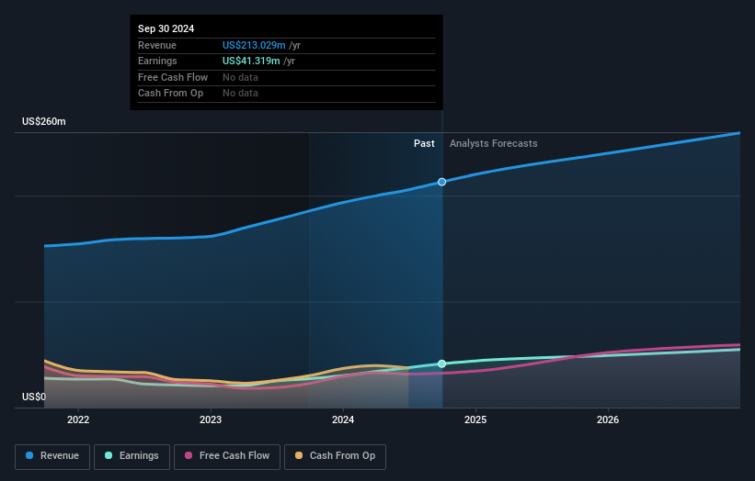Click the earnings value US$41.319m in tooltip

tap(251, 61)
